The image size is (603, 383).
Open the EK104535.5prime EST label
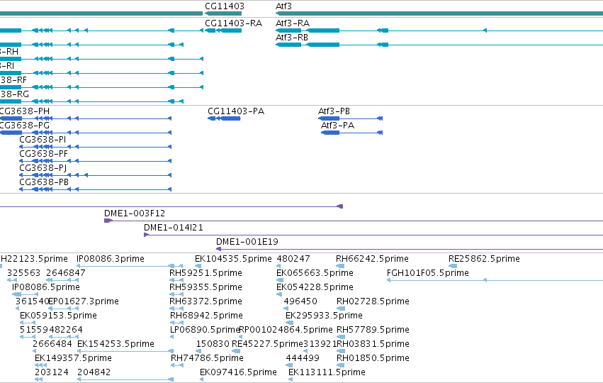233,259
